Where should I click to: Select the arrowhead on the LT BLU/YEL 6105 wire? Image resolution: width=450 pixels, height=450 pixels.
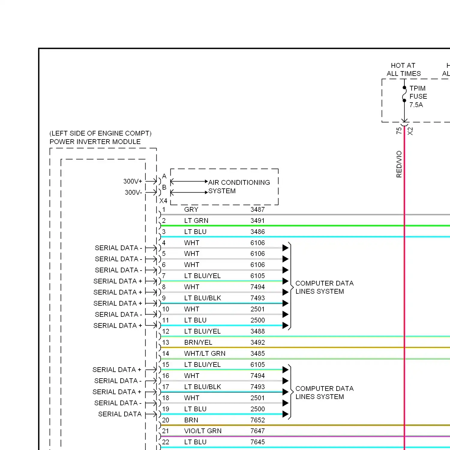pyautogui.click(x=285, y=281)
